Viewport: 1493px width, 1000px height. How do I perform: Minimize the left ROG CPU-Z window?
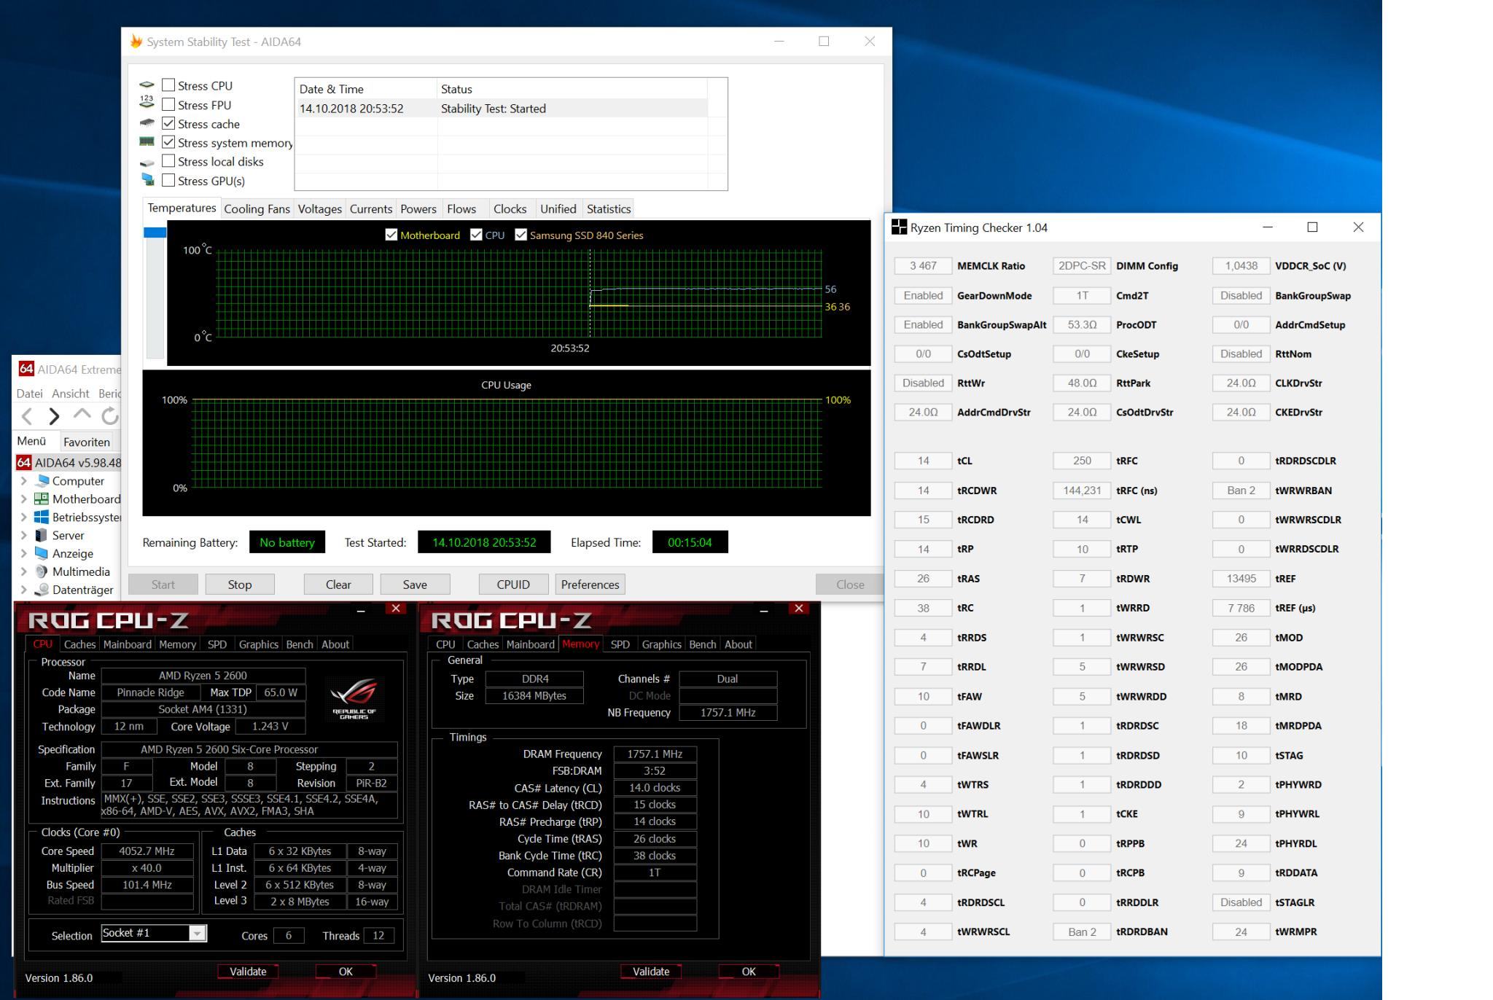click(x=361, y=609)
